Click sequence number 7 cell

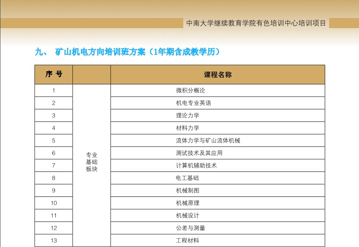click(x=54, y=166)
